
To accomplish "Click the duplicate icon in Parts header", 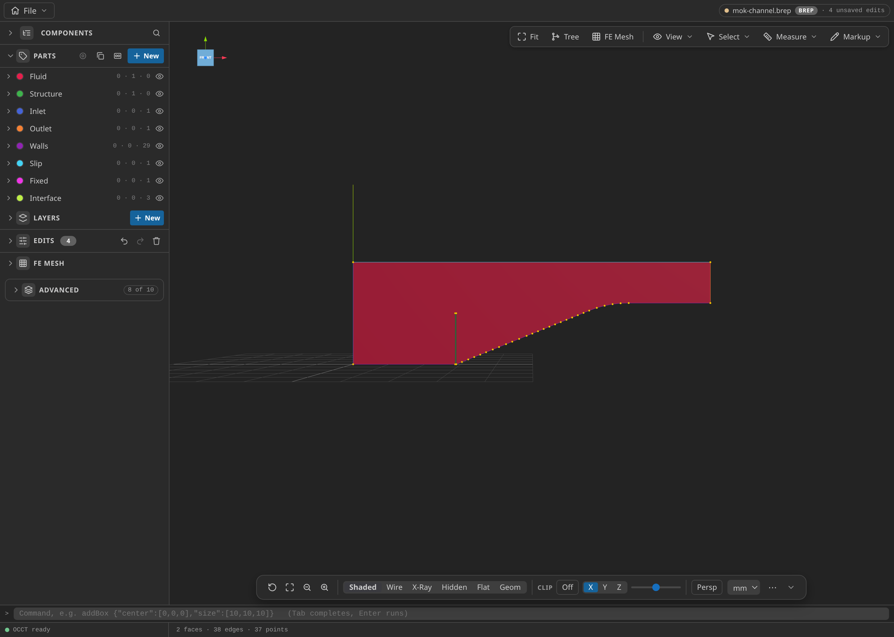I will click(x=100, y=56).
